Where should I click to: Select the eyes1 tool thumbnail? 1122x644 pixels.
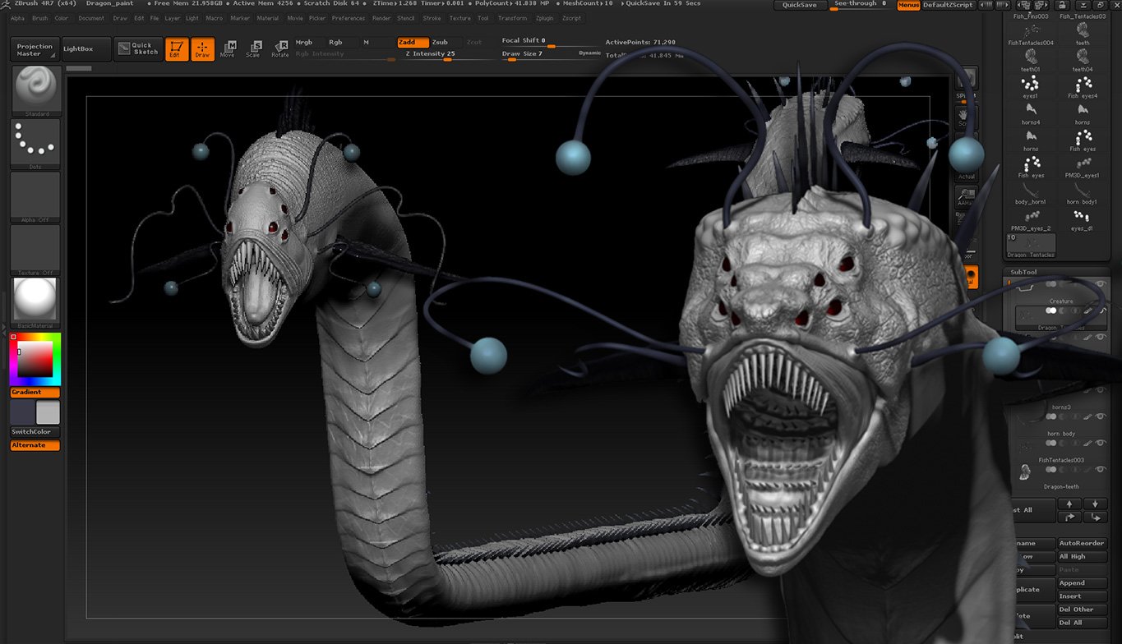[1031, 86]
